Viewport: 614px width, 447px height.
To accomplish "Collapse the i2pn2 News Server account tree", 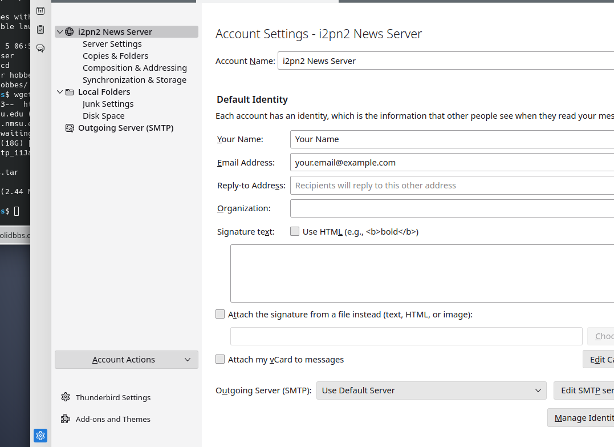I will coord(60,32).
